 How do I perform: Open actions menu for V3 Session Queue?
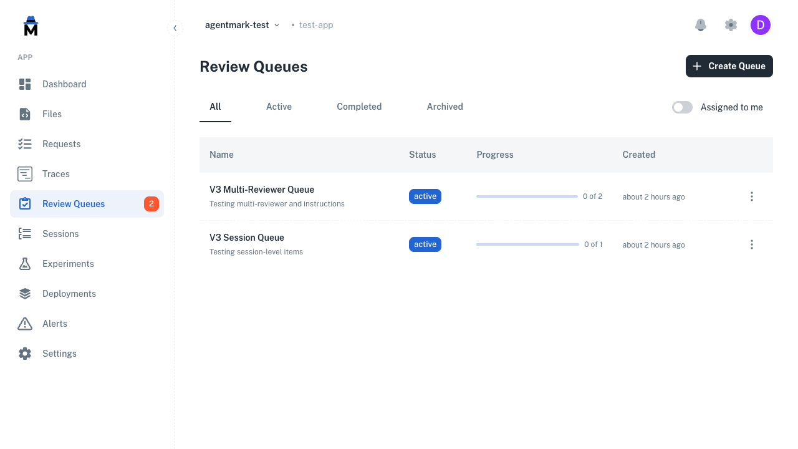coord(752,244)
